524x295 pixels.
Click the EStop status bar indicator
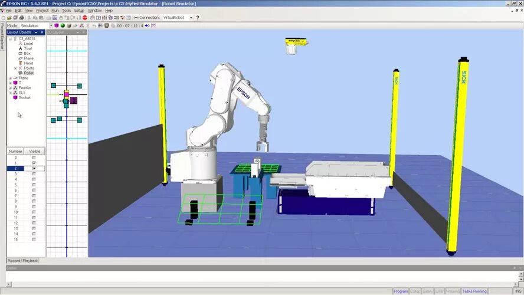(415, 291)
